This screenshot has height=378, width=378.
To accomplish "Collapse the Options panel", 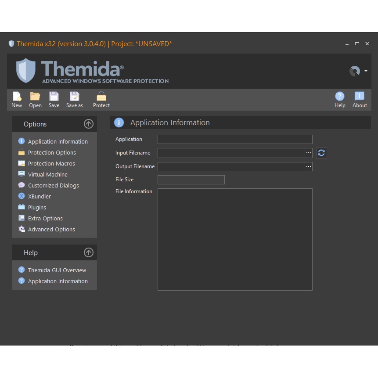I will (x=89, y=124).
